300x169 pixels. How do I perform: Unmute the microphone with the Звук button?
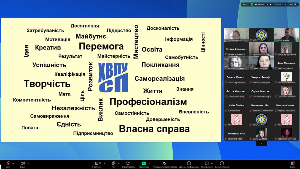pyautogui.click(x=8, y=164)
